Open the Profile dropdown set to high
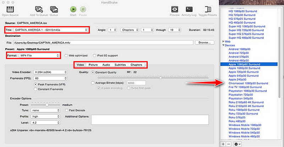 point(45,117)
